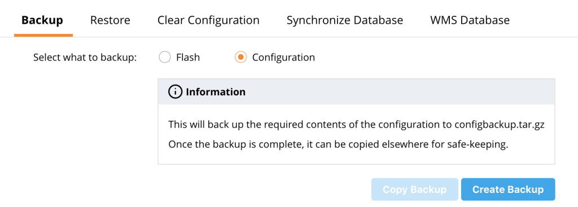Open the Backup tab
The height and width of the screenshot is (207, 578).
[42, 20]
